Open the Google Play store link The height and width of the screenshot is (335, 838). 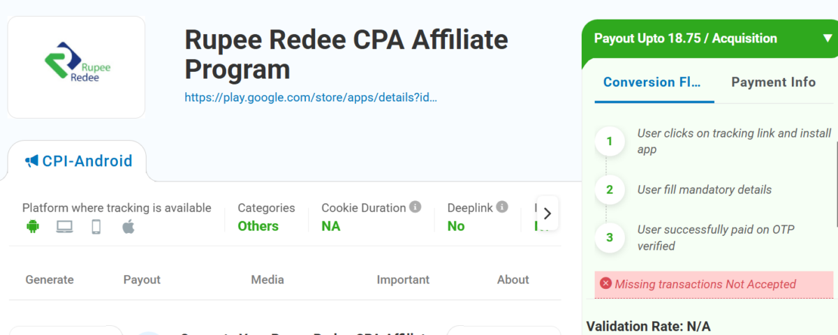coord(311,98)
